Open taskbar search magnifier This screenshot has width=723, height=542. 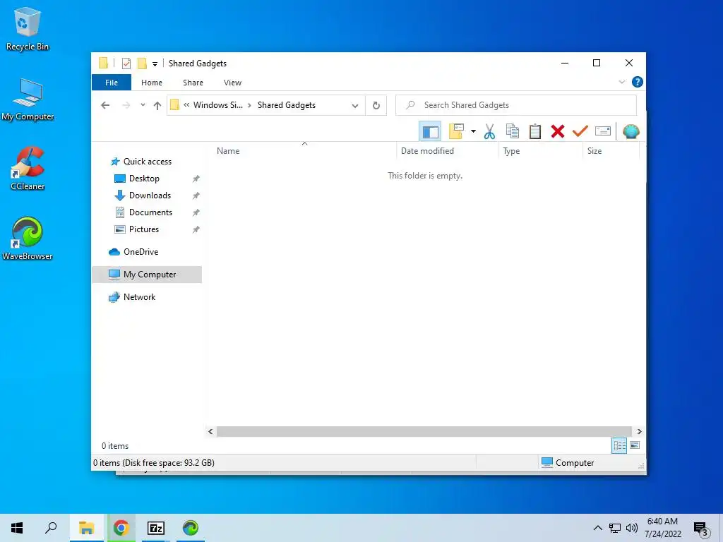[x=51, y=528]
